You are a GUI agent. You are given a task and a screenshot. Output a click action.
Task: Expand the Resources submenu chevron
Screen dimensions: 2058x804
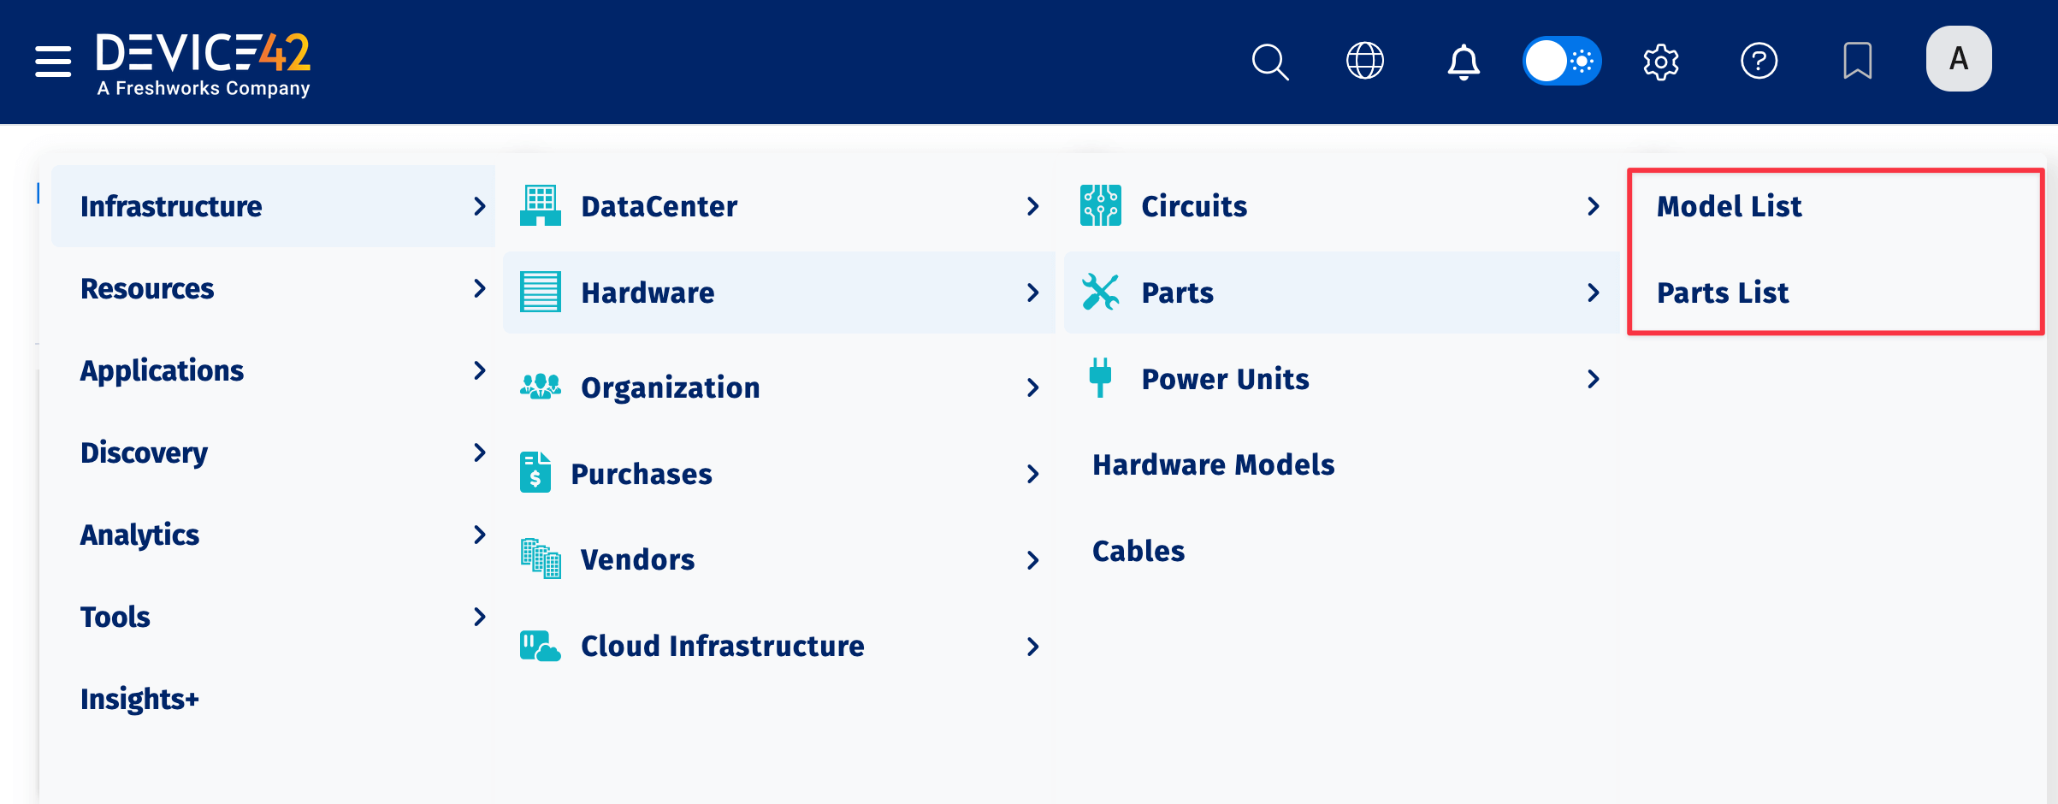pyautogui.click(x=480, y=289)
